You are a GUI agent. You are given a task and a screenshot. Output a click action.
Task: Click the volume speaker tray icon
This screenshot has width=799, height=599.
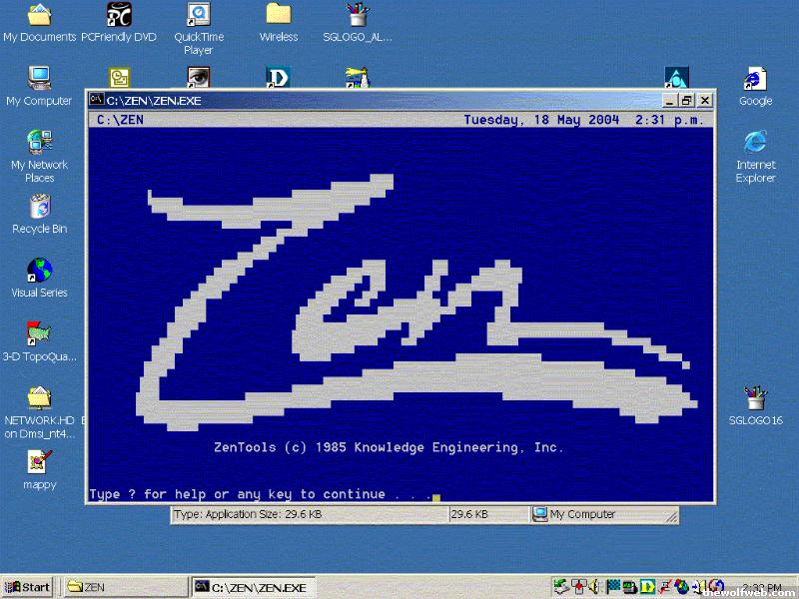[594, 587]
